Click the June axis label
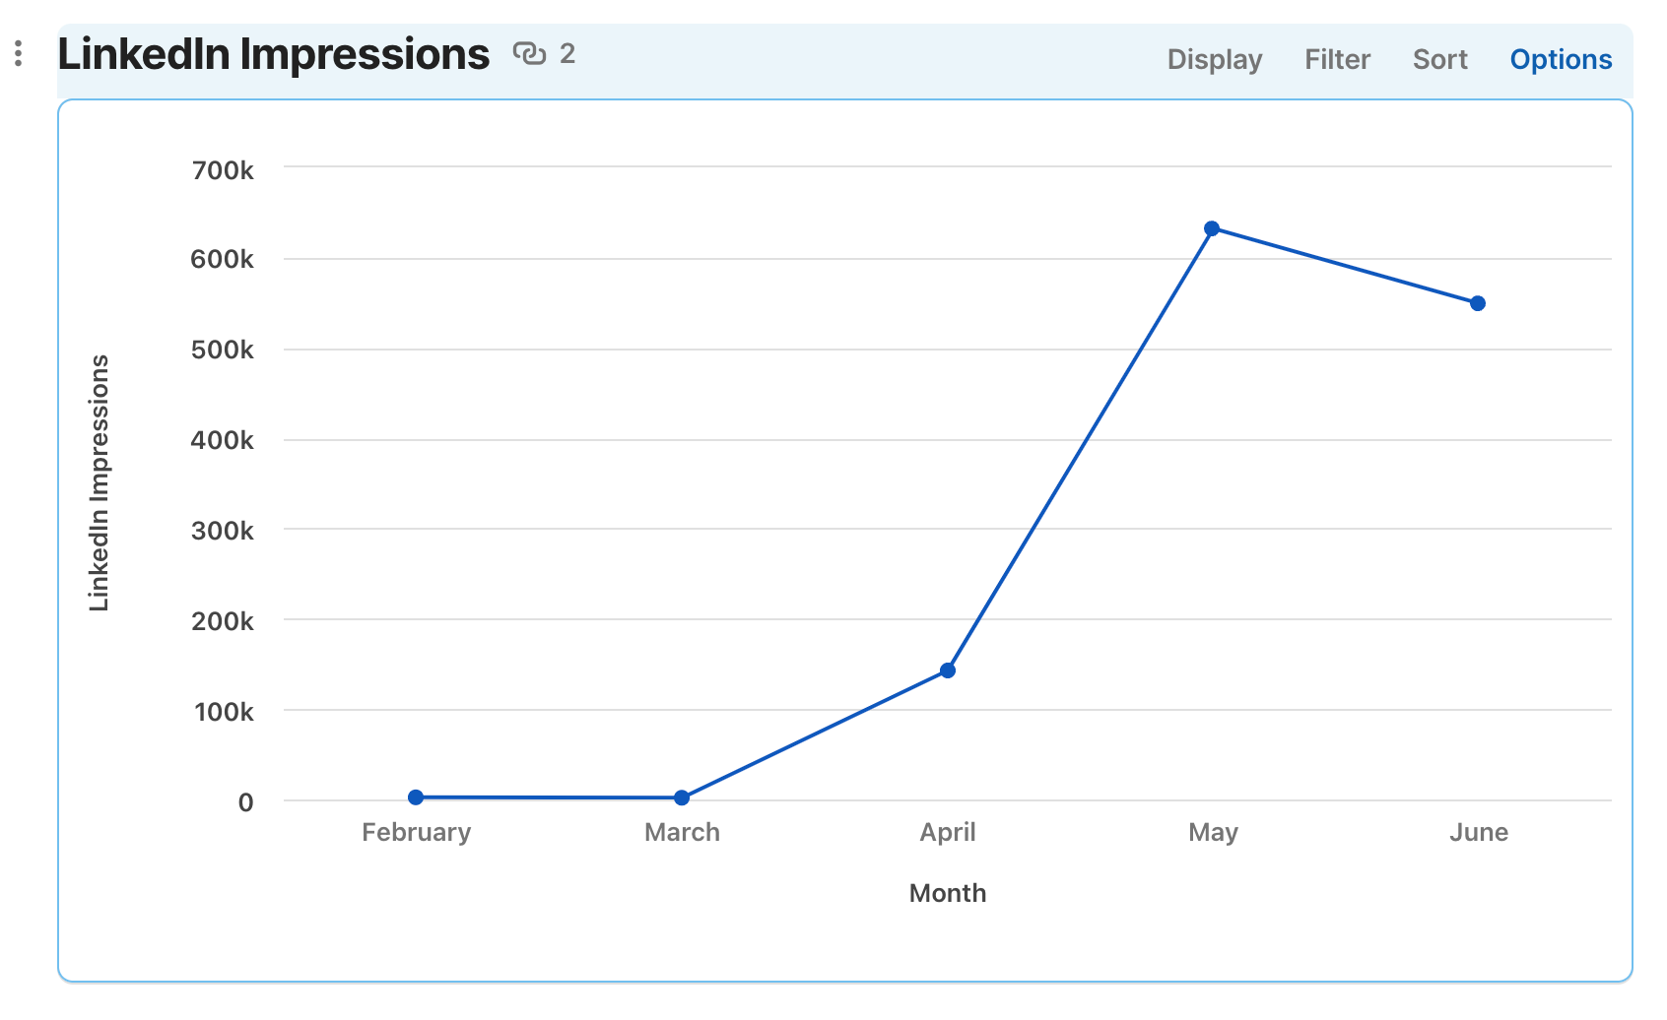 pos(1479,832)
